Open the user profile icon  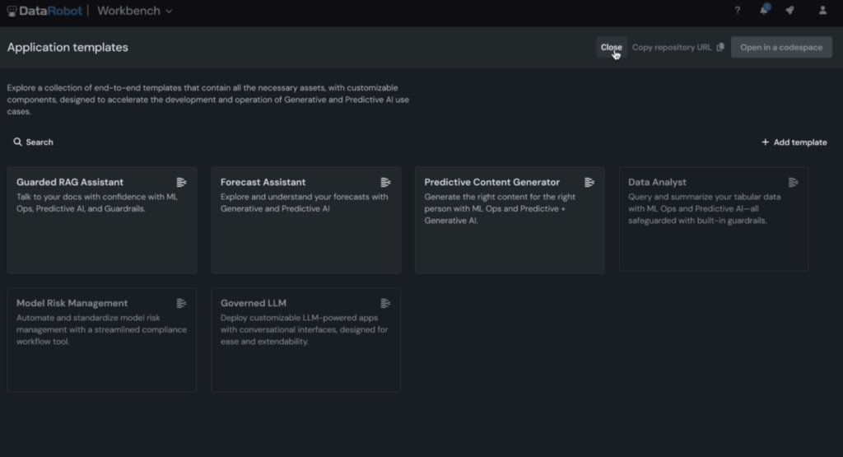pos(822,11)
